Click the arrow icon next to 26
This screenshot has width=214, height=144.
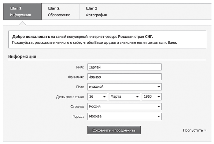(x=104, y=97)
